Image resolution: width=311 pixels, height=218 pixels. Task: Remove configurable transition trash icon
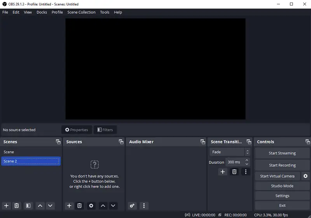234,172
